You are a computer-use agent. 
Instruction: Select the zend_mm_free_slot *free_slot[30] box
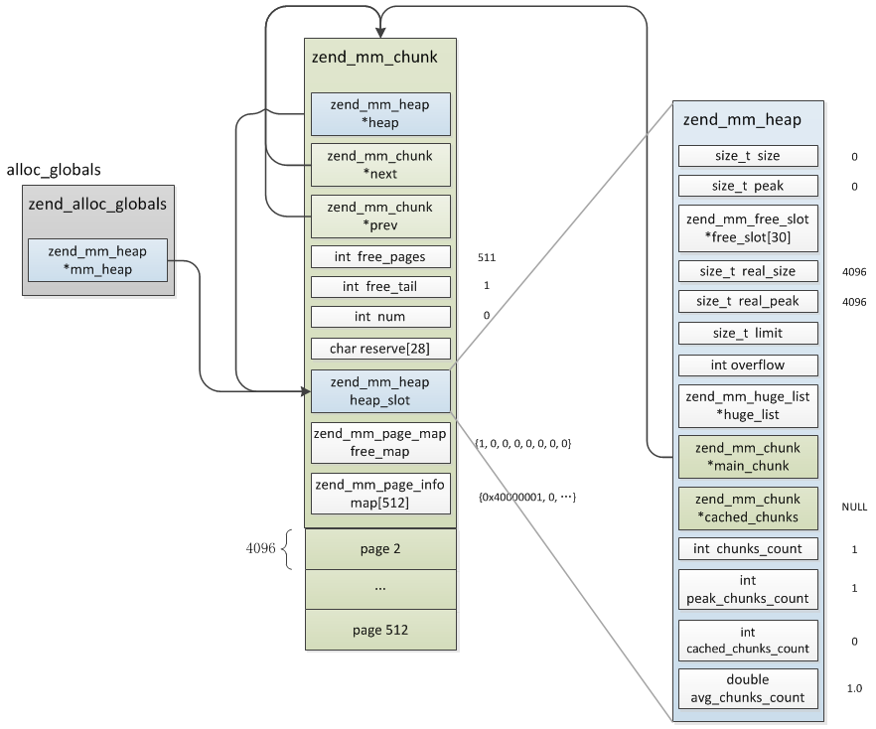pos(748,227)
